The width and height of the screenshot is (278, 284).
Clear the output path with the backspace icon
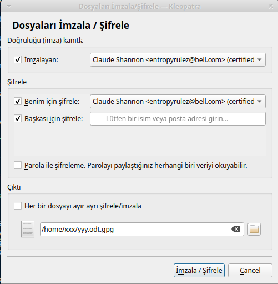pos(235,229)
